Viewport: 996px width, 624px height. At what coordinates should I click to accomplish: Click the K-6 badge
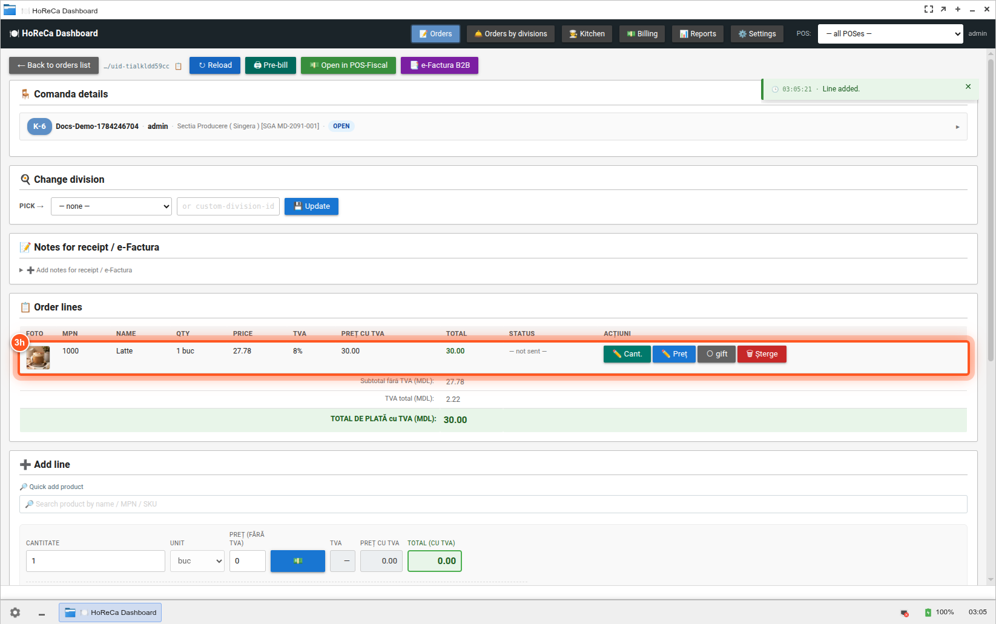point(39,126)
